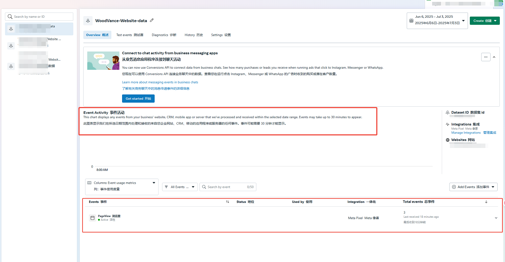Follow the Manage Integrations link
The width and height of the screenshot is (505, 262).
(x=466, y=133)
